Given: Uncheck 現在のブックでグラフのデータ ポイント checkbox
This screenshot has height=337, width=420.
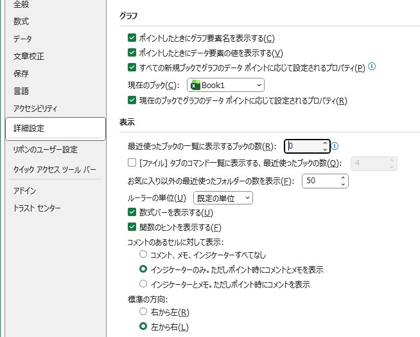Looking at the screenshot, I should click(x=132, y=100).
